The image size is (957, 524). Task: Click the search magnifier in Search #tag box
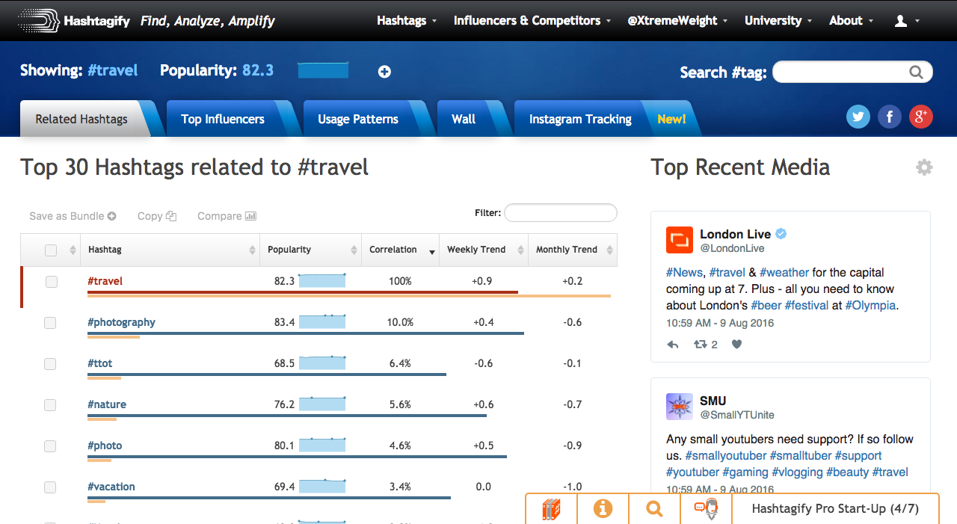tap(916, 72)
